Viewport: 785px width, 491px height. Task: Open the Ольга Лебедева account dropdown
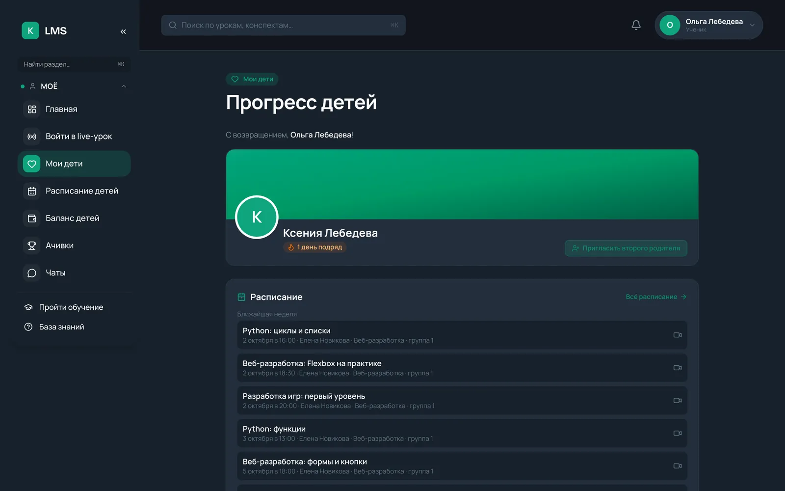(708, 25)
